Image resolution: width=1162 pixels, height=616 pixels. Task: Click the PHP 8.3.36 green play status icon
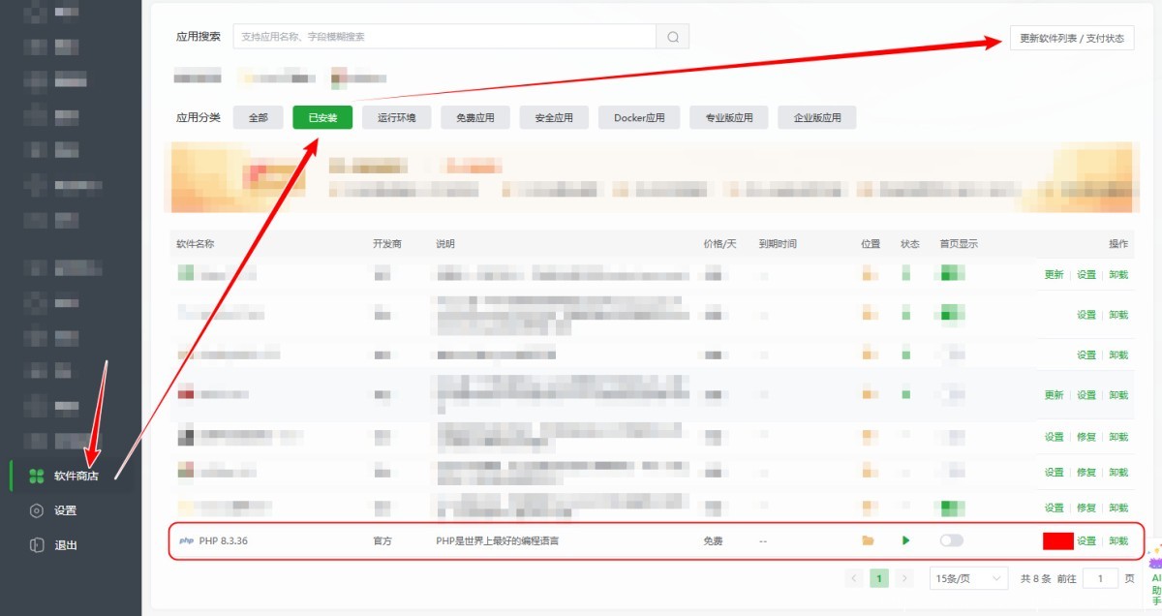tap(906, 540)
